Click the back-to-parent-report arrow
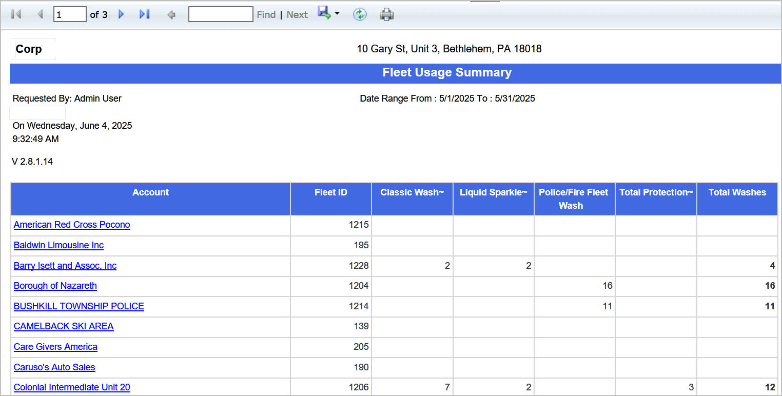782x396 pixels. [x=171, y=15]
